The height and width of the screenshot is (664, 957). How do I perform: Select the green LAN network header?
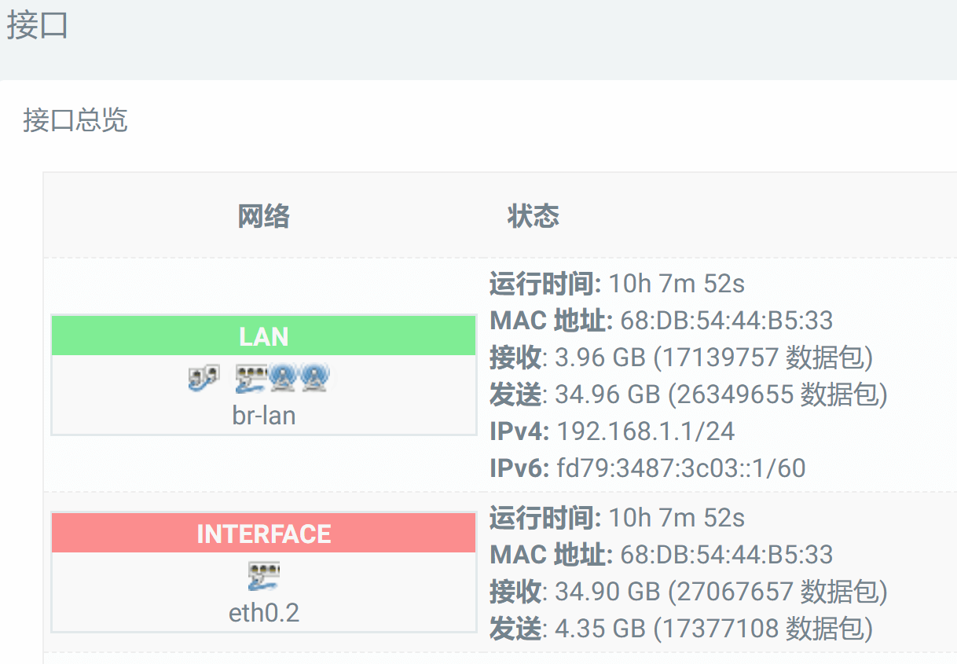(264, 336)
